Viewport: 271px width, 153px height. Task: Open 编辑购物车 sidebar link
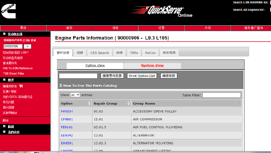[10, 86]
